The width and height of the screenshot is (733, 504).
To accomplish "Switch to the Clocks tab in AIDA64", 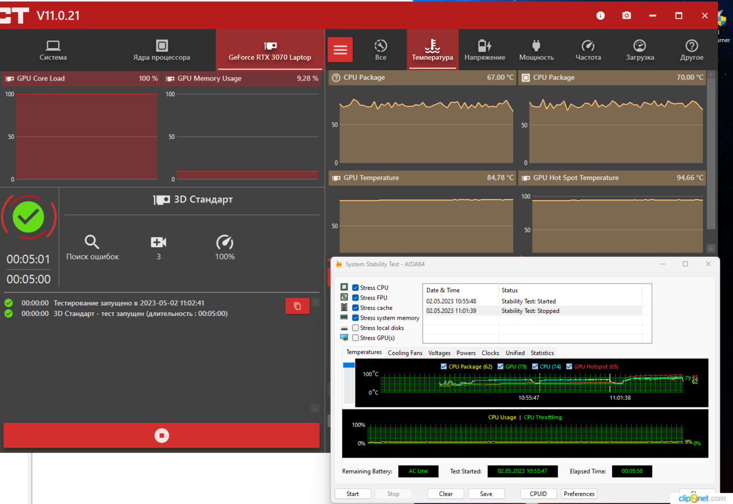I will tap(490, 353).
